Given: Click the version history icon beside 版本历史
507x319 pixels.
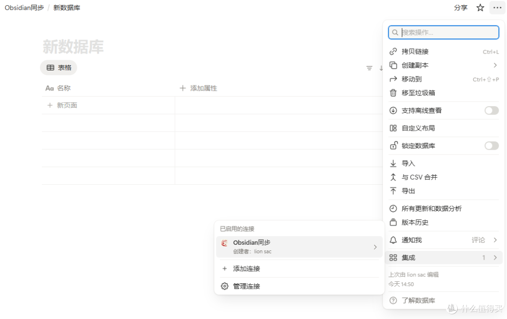Looking at the screenshot, I should 393,222.
